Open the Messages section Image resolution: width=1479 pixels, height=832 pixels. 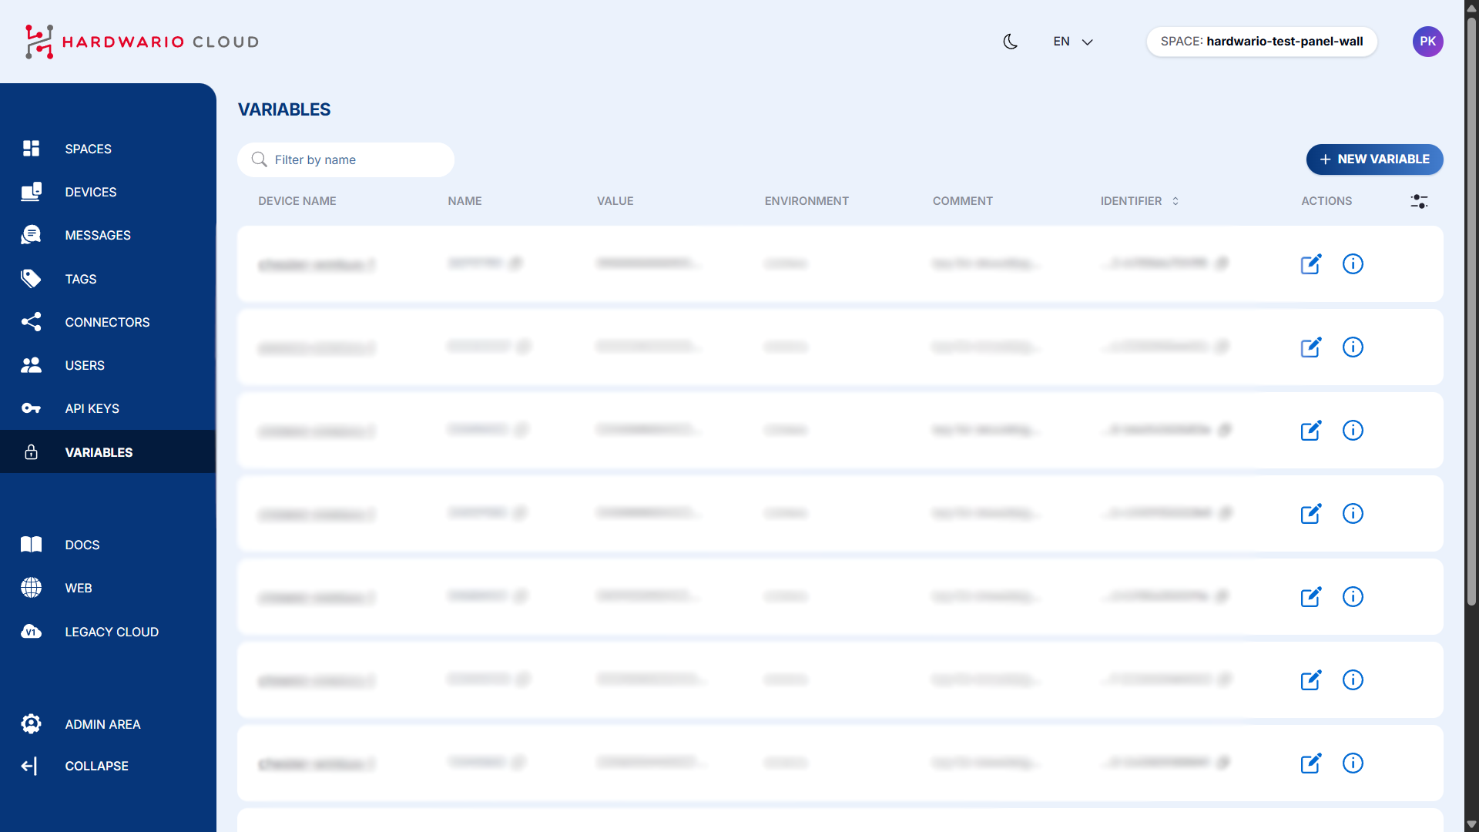[x=98, y=235]
